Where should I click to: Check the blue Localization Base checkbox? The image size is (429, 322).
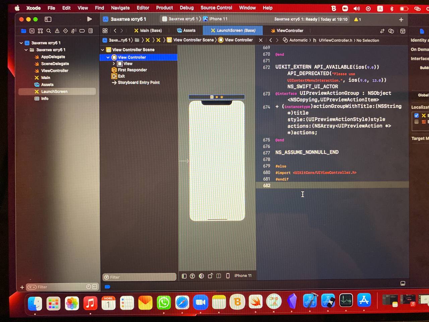[416, 115]
